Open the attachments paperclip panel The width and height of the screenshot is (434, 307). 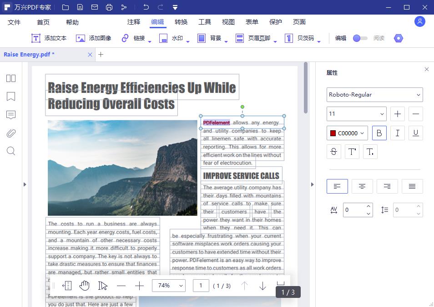tap(11, 133)
